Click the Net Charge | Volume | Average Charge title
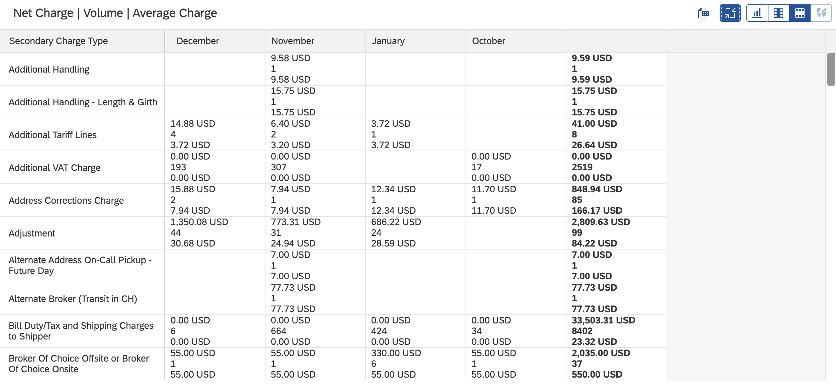The height and width of the screenshot is (388, 836). click(x=115, y=13)
